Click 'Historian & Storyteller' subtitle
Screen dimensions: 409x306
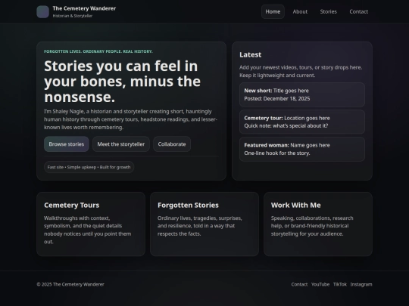[73, 16]
